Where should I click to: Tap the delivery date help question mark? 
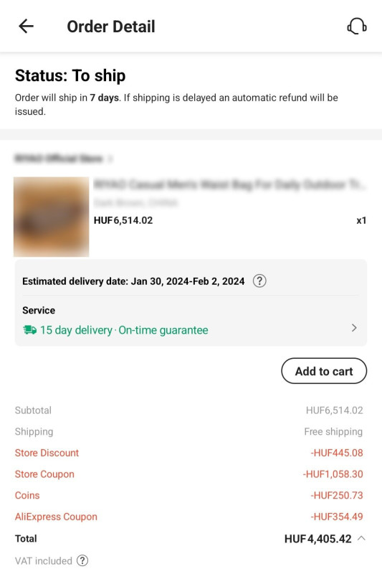click(x=259, y=281)
